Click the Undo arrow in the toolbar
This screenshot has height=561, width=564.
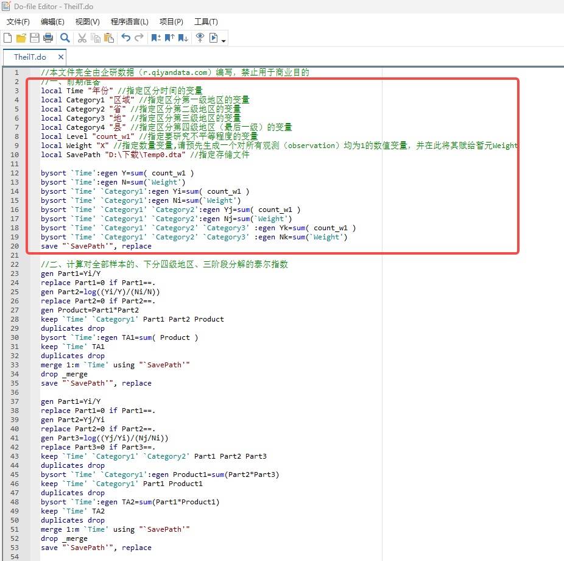(x=125, y=38)
